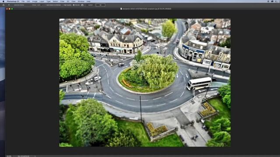The height and width of the screenshot is (157, 280).
Task: Click the document title text
Action: coord(147,9)
